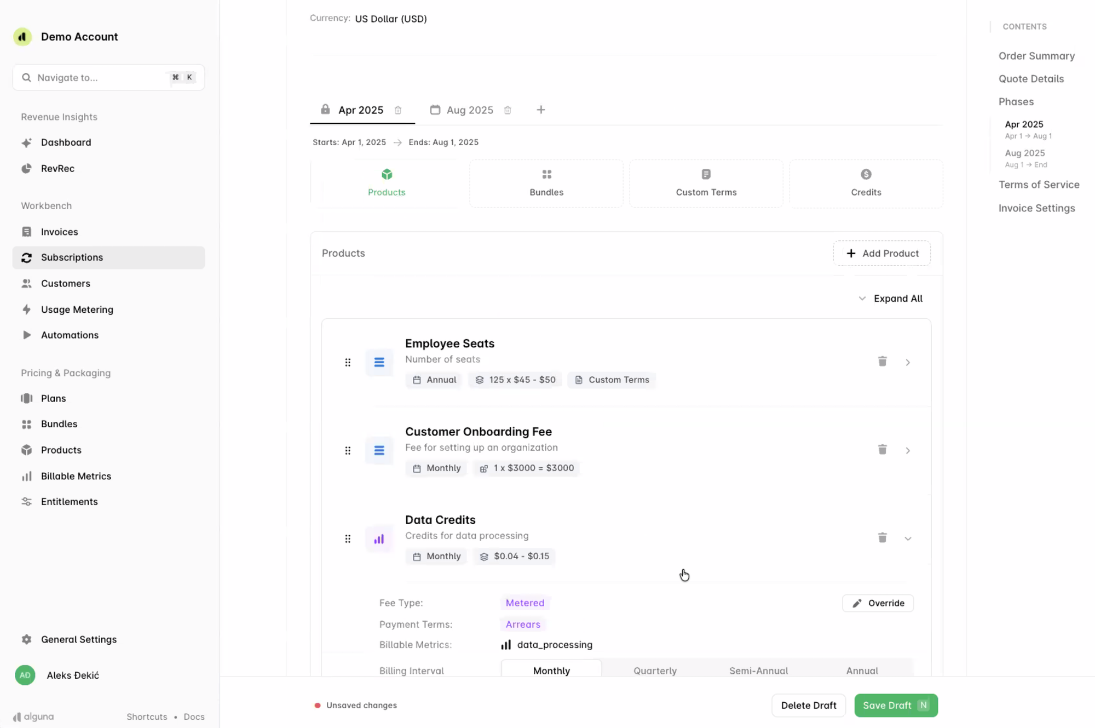Click trash icon on Customer Onboarding Fee
The image size is (1095, 728).
point(882,450)
